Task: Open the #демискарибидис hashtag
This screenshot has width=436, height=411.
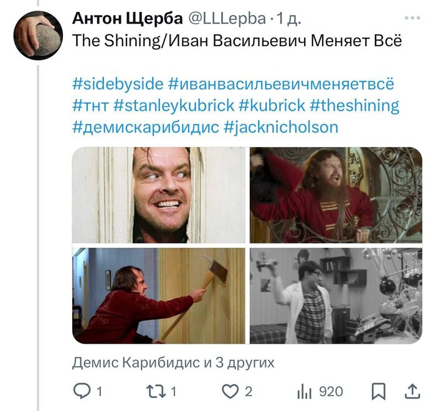Action: [145, 128]
